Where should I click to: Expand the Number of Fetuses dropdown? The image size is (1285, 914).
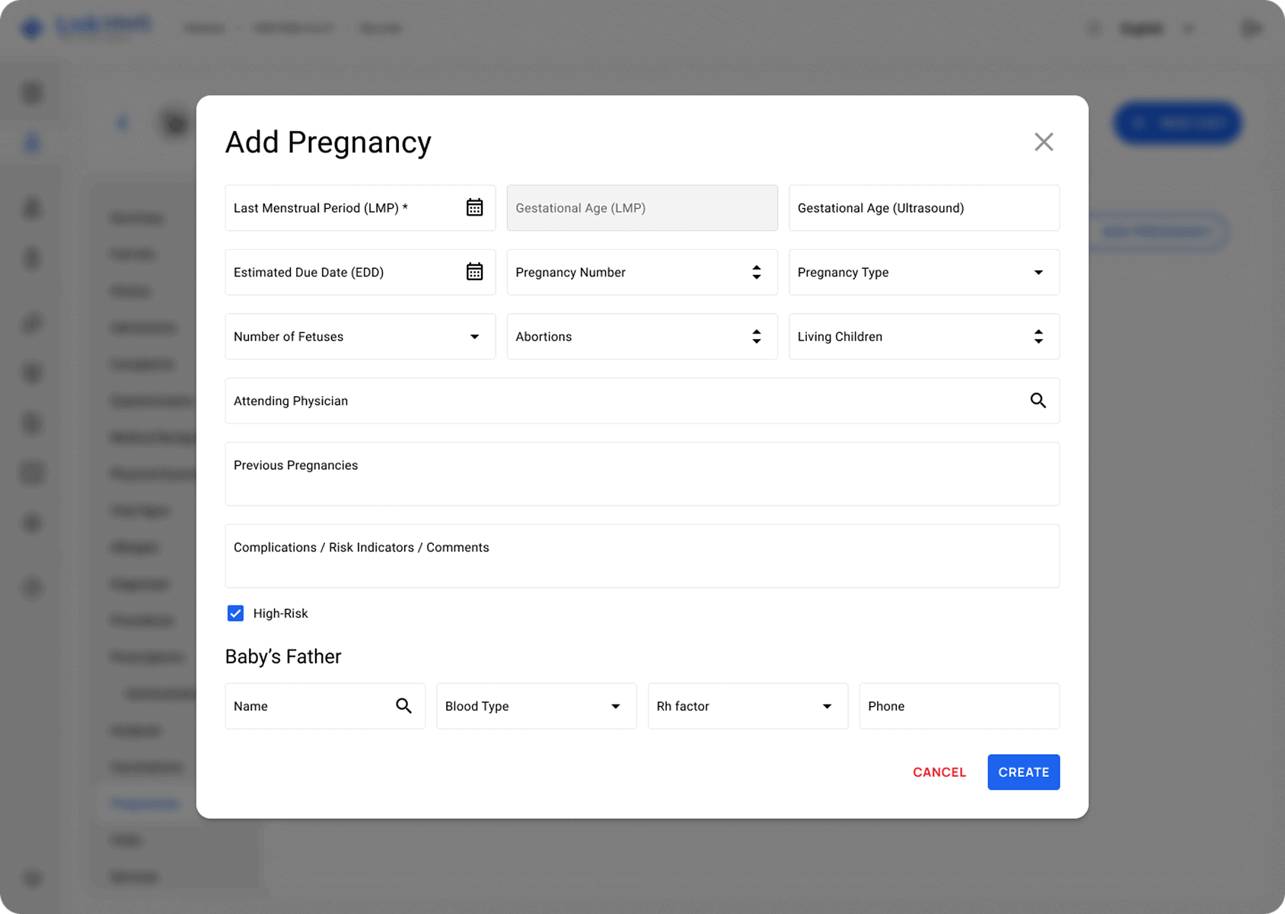click(x=474, y=336)
